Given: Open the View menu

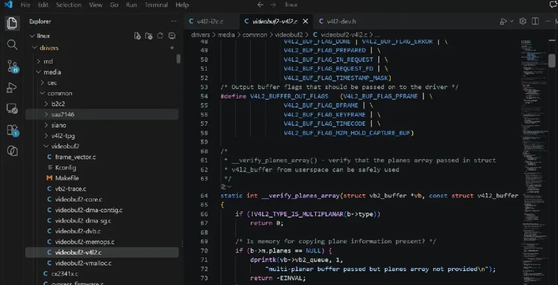Looking at the screenshot, I should tap(96, 5).
